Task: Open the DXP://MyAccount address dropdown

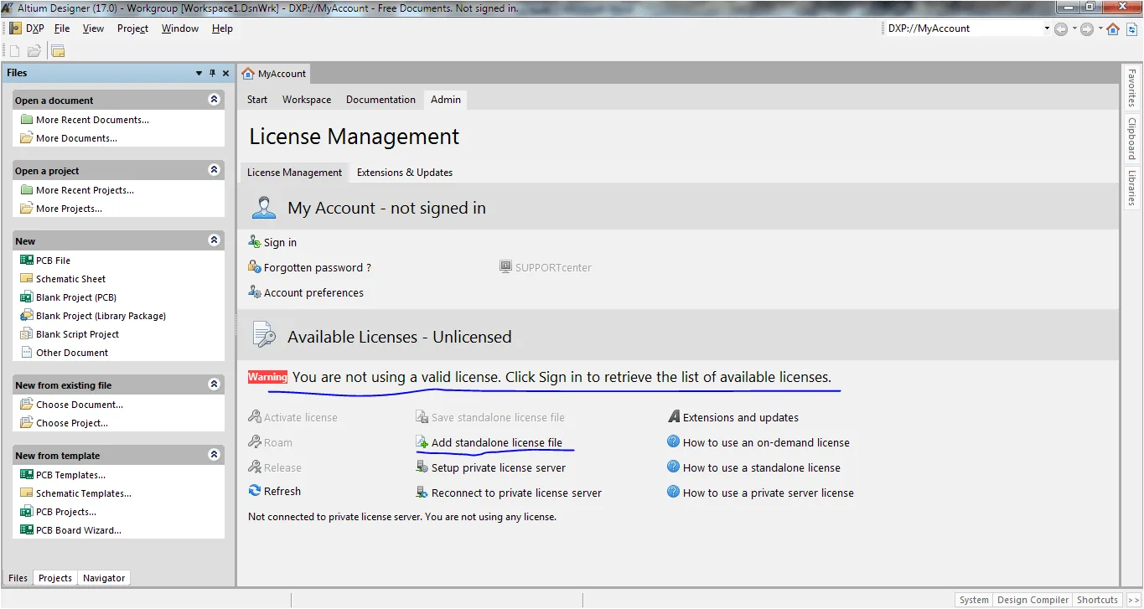Action: pos(1046,28)
